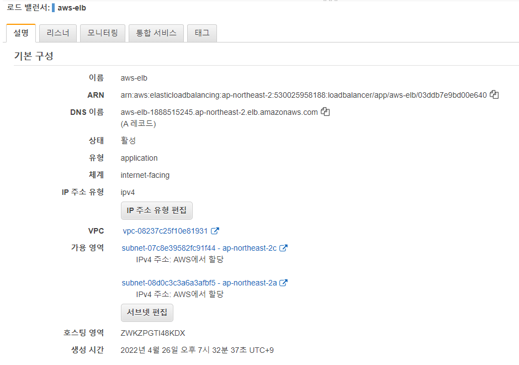Open external link icon for ap-northeast-2c subnet
Screen dimensions: 519x365
coord(283,248)
